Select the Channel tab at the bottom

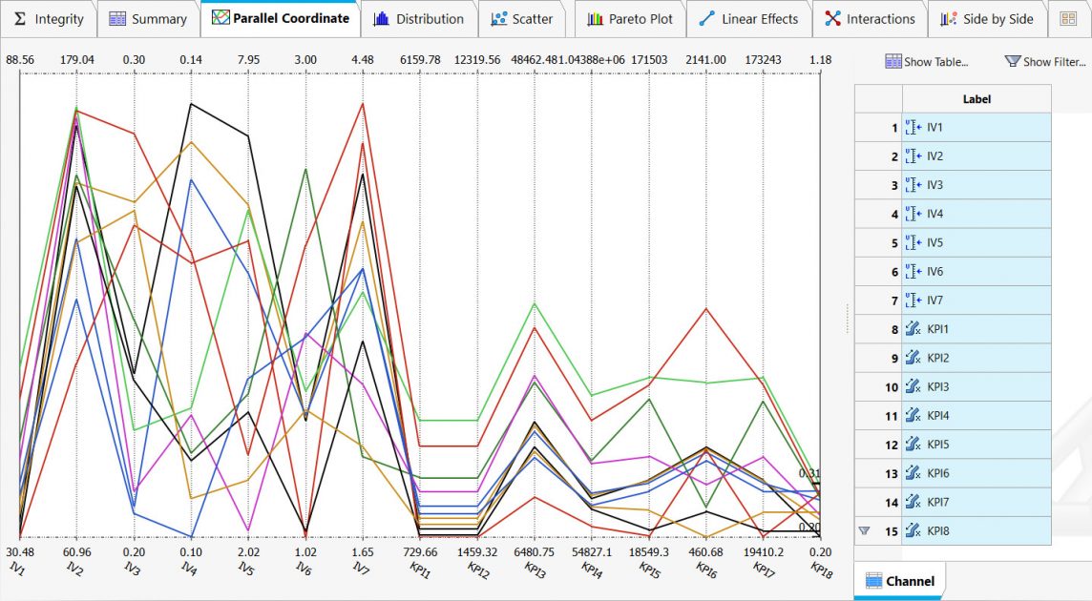click(900, 580)
